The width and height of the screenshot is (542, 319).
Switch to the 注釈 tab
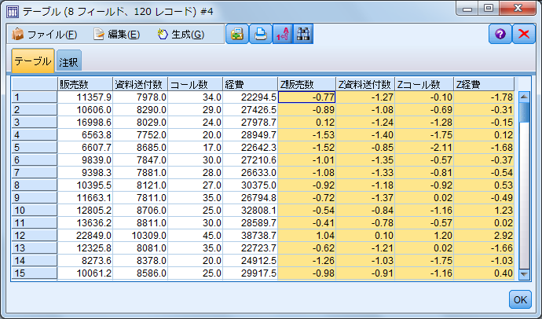(x=69, y=62)
